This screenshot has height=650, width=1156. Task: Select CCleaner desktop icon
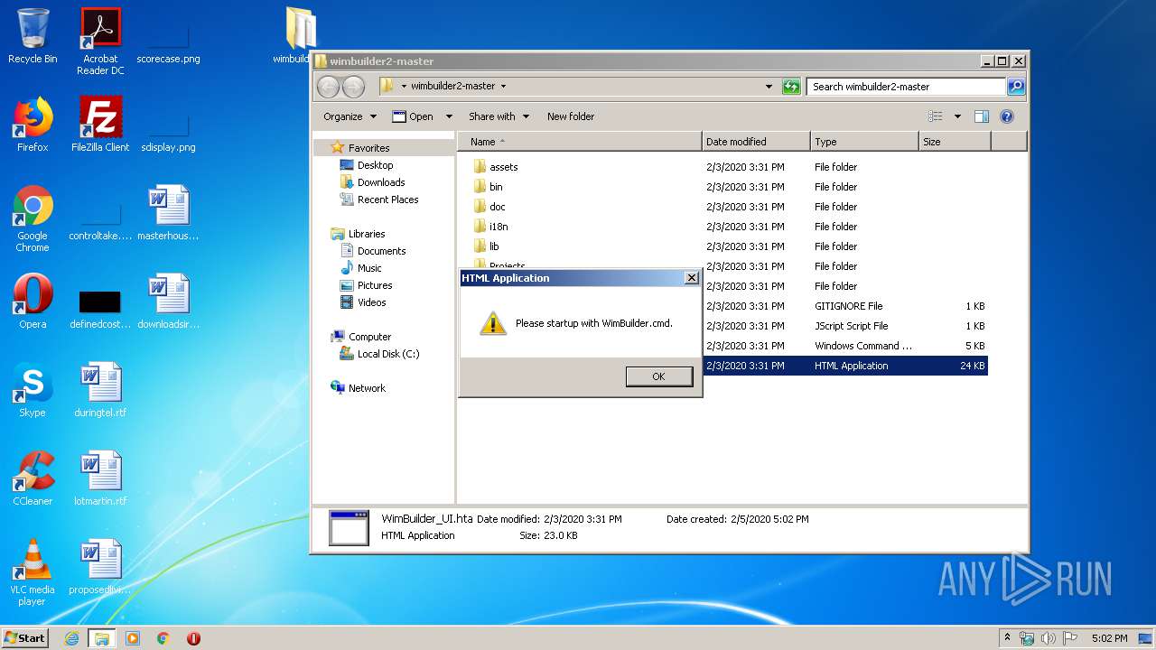33,478
